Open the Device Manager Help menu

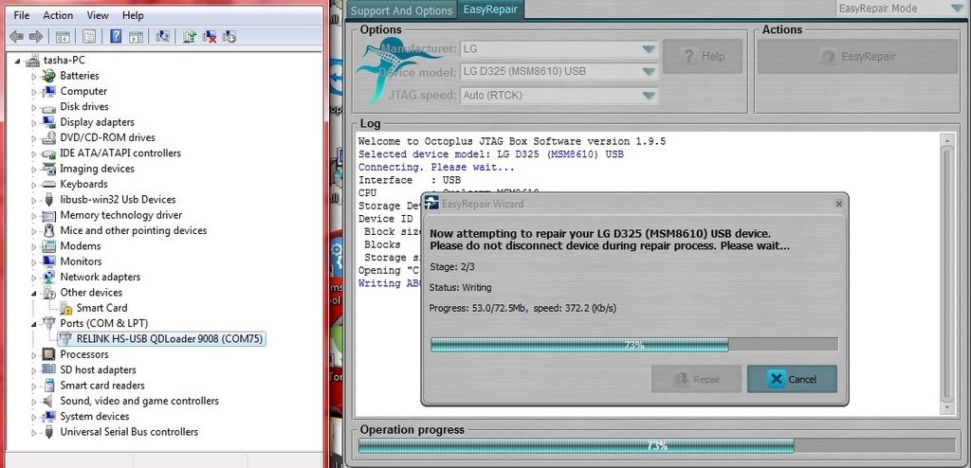coord(133,15)
